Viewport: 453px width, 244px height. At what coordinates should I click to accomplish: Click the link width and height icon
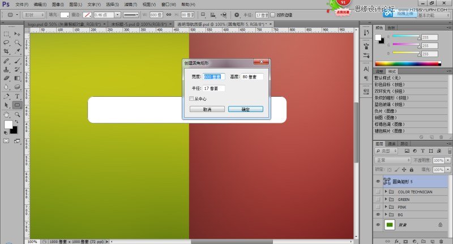(x=169, y=15)
